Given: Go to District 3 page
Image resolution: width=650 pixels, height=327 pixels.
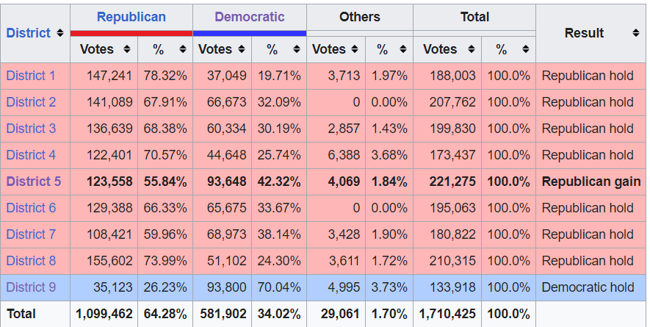Looking at the screenshot, I should (31, 129).
